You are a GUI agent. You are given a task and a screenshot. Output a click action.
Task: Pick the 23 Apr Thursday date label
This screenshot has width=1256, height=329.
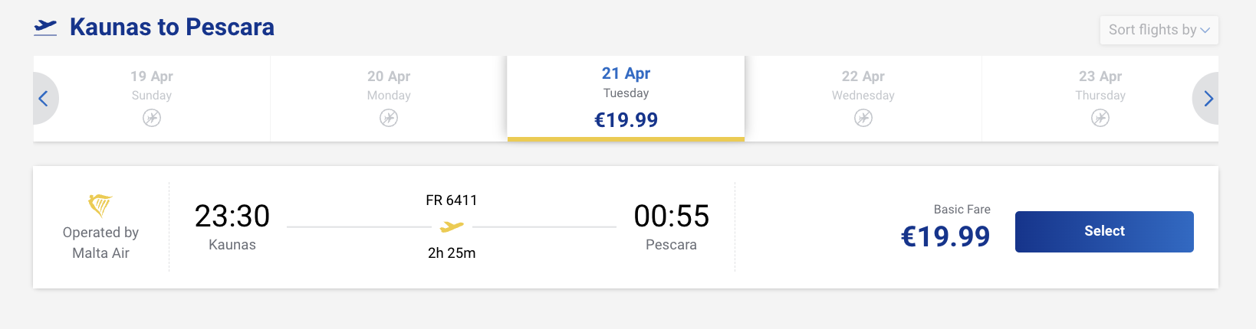(1100, 84)
